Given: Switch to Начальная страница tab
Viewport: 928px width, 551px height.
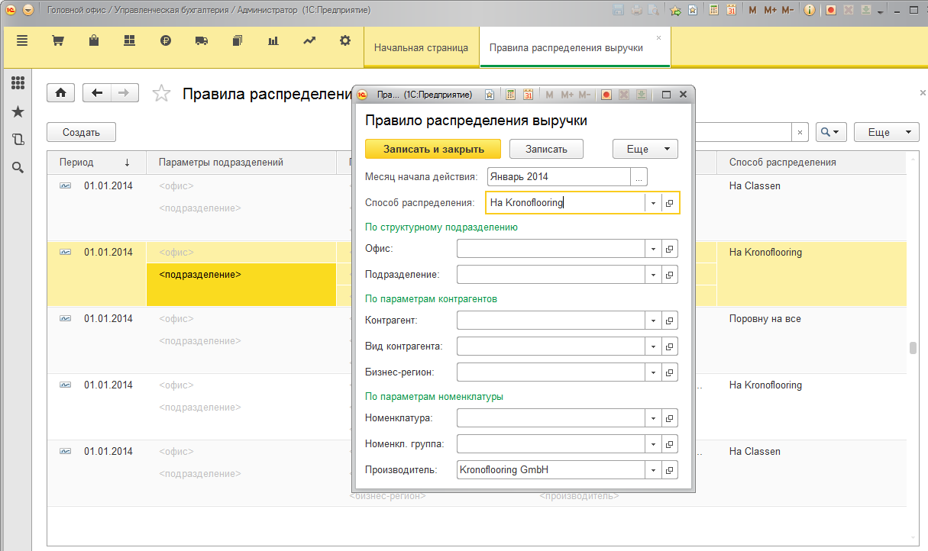Looking at the screenshot, I should [421, 47].
